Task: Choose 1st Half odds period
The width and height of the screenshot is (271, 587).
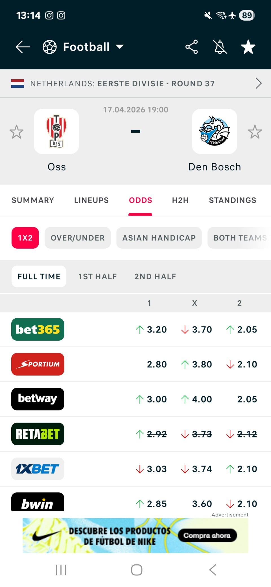Action: tap(97, 277)
